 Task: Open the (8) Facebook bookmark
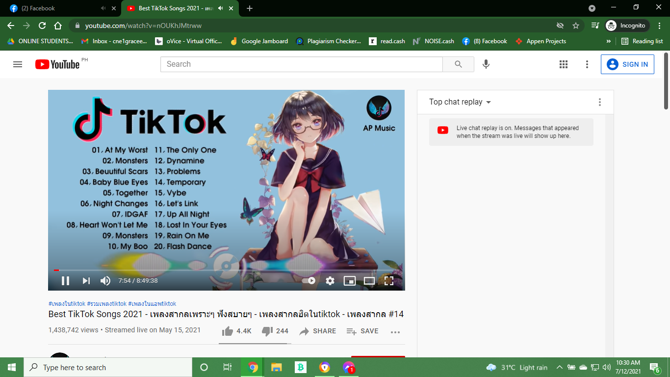coord(485,41)
